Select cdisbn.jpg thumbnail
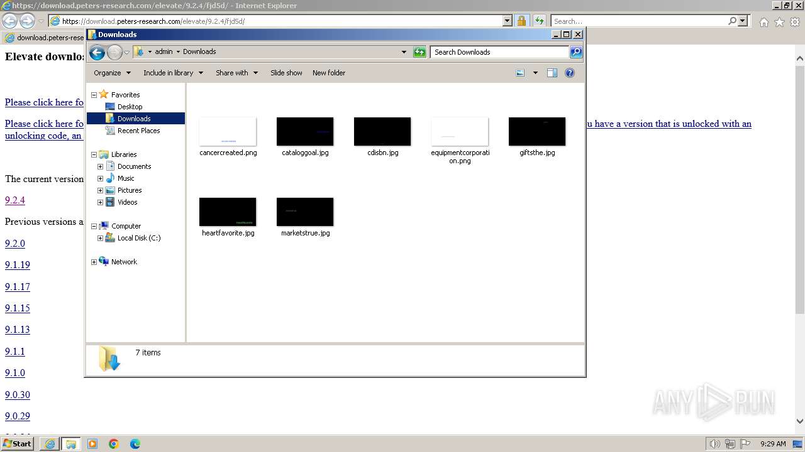The image size is (805, 452). click(x=382, y=132)
